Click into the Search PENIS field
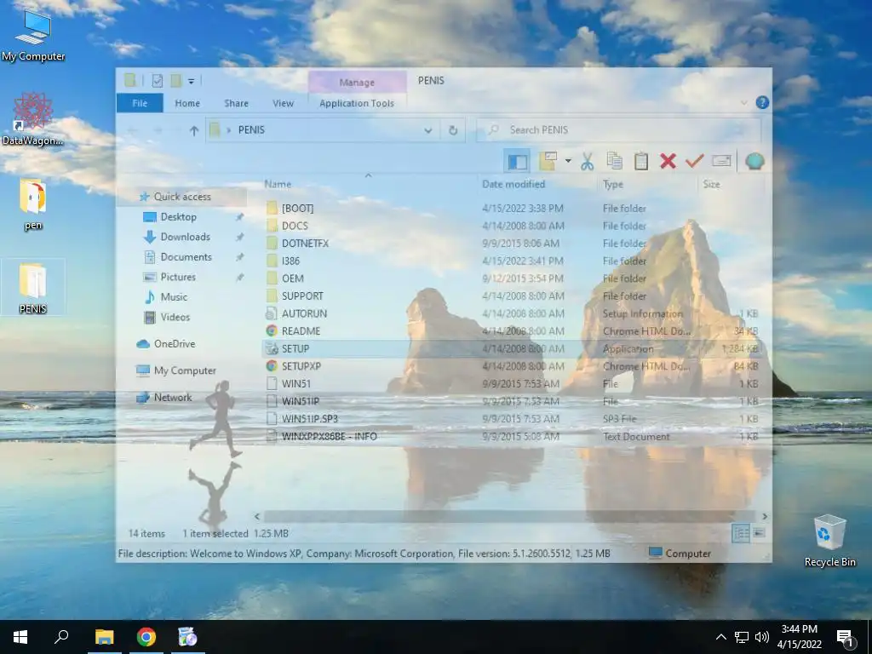872x654 pixels. click(618, 130)
